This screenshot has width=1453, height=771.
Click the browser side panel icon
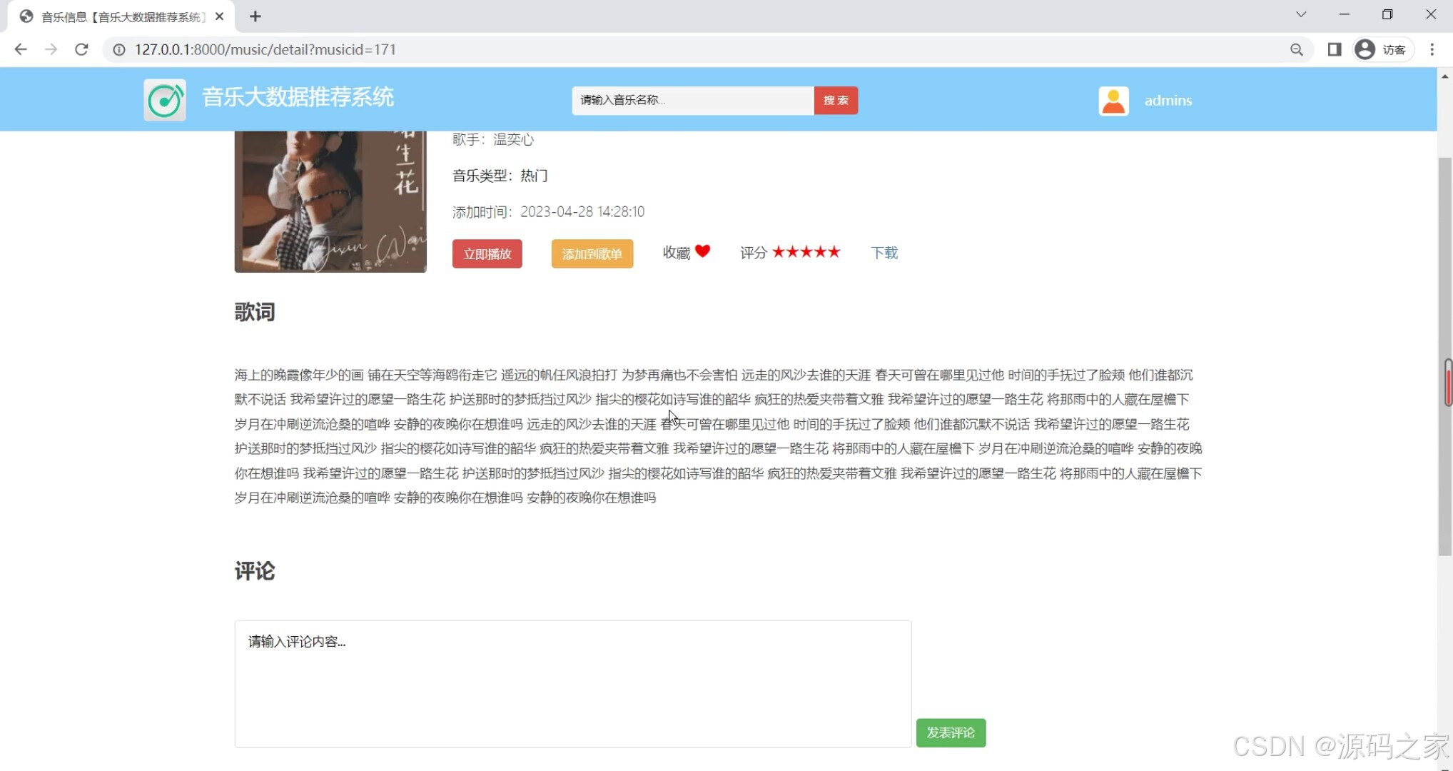(x=1334, y=49)
